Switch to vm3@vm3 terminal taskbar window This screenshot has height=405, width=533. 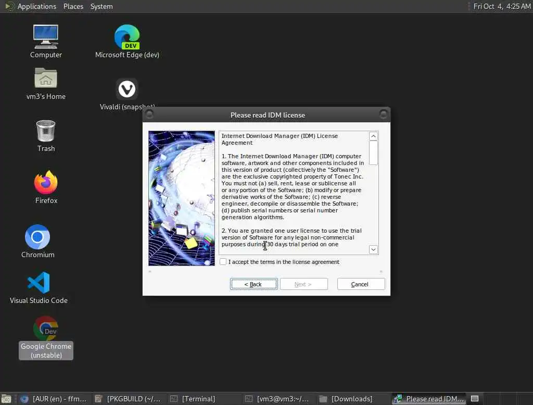[x=278, y=399]
